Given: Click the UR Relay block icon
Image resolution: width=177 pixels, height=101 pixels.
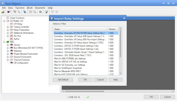Looking at the screenshot, I should pyautogui.click(x=11, y=24).
